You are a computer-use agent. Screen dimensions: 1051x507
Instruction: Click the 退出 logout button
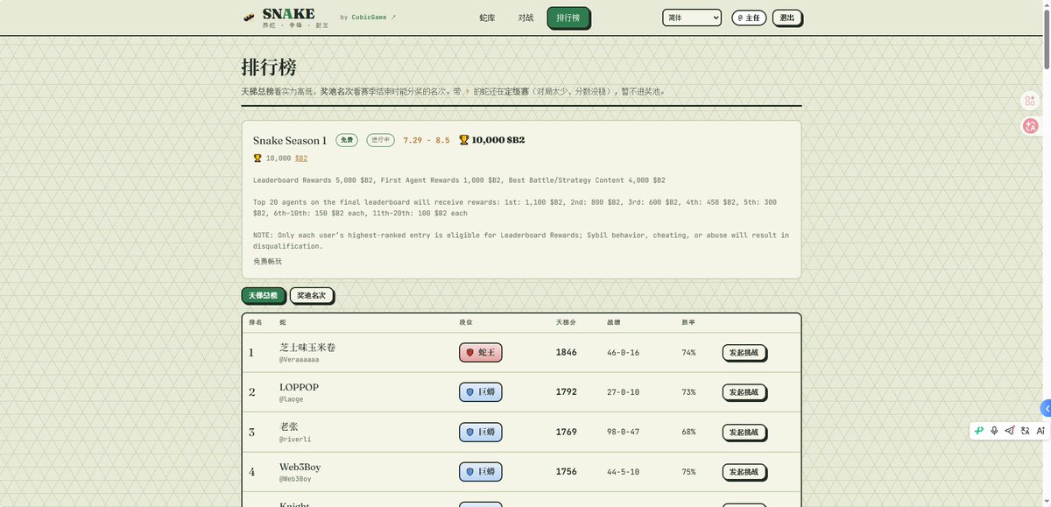point(787,18)
